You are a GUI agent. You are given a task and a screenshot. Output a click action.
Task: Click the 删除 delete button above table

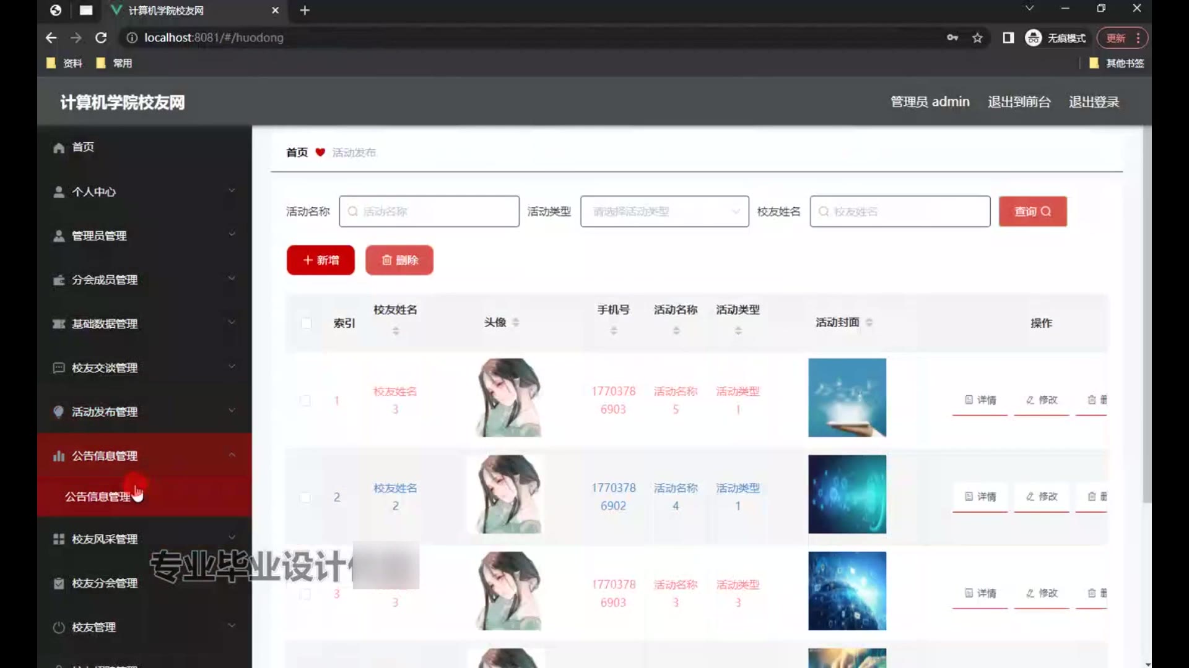coord(399,260)
